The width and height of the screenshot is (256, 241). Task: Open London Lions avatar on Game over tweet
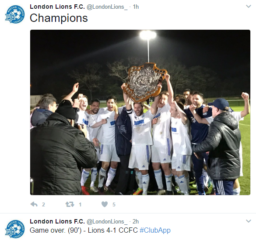15,229
